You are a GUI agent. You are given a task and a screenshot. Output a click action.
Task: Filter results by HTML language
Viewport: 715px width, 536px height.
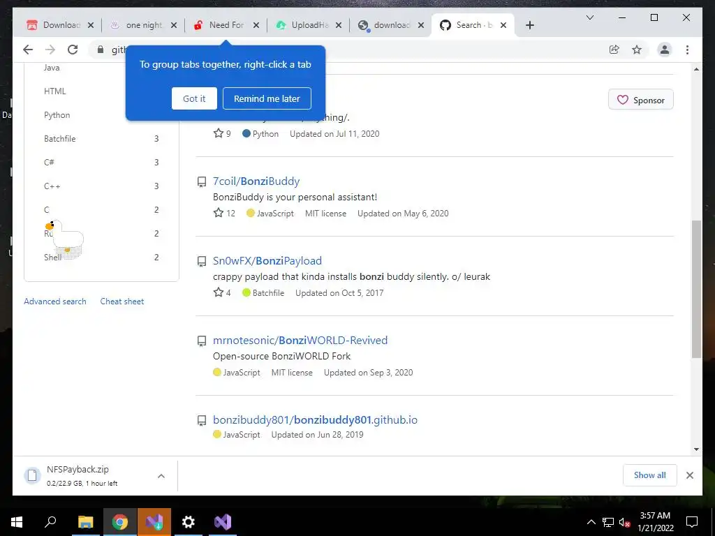pos(54,91)
